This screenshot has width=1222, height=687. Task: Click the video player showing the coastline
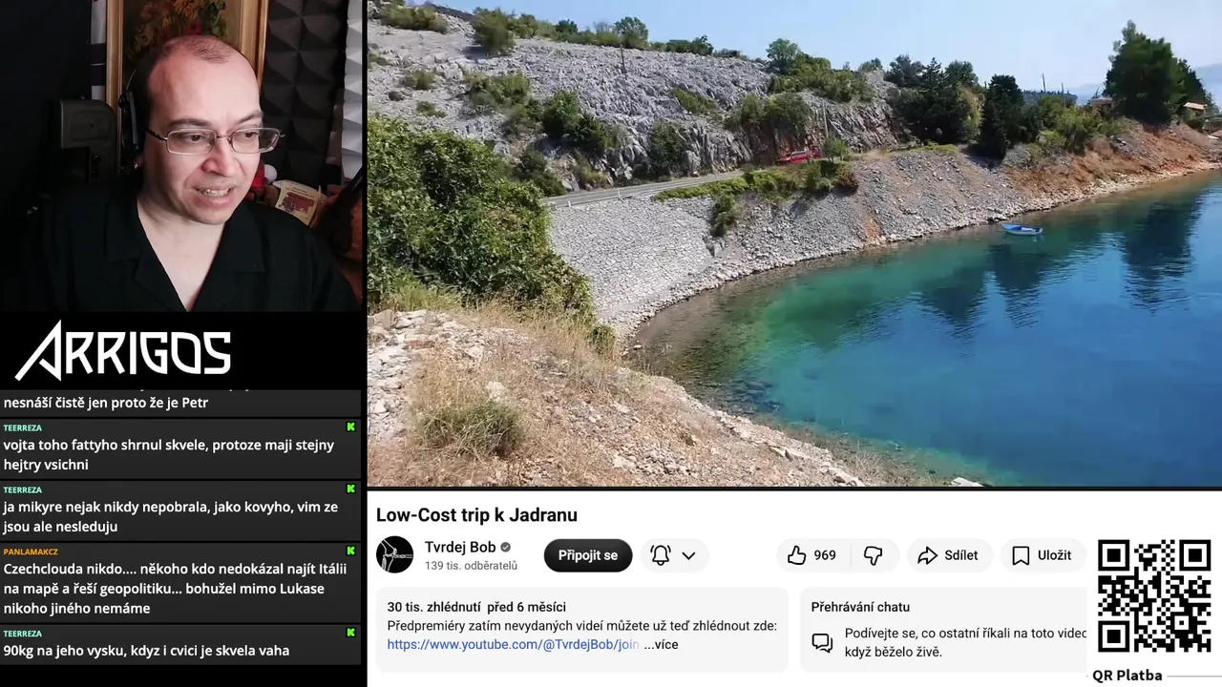coord(794,243)
